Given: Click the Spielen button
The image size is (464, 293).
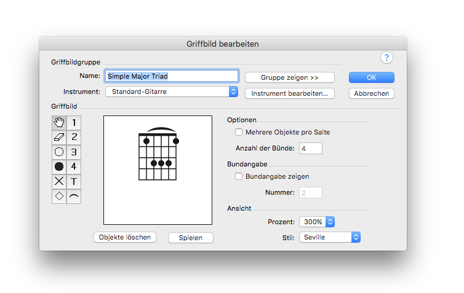Looking at the screenshot, I should click(x=191, y=238).
